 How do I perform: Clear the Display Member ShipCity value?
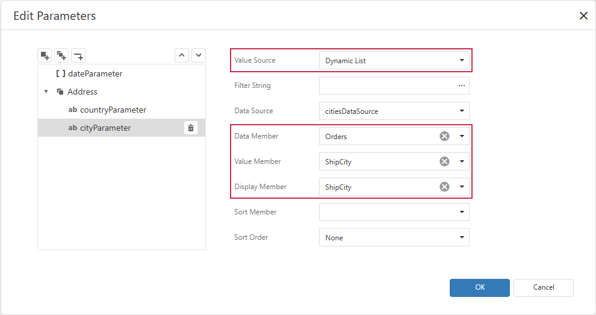click(444, 187)
